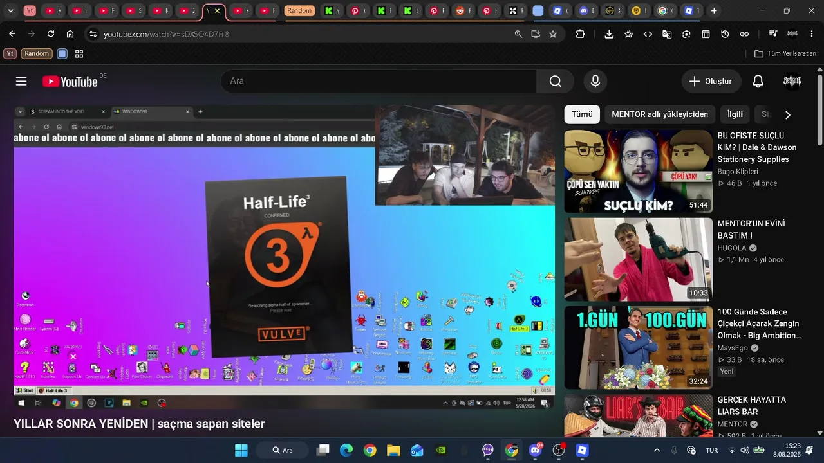Viewport: 824px width, 463px height.
Task: Open the Chrome home page button
Action: point(70,34)
